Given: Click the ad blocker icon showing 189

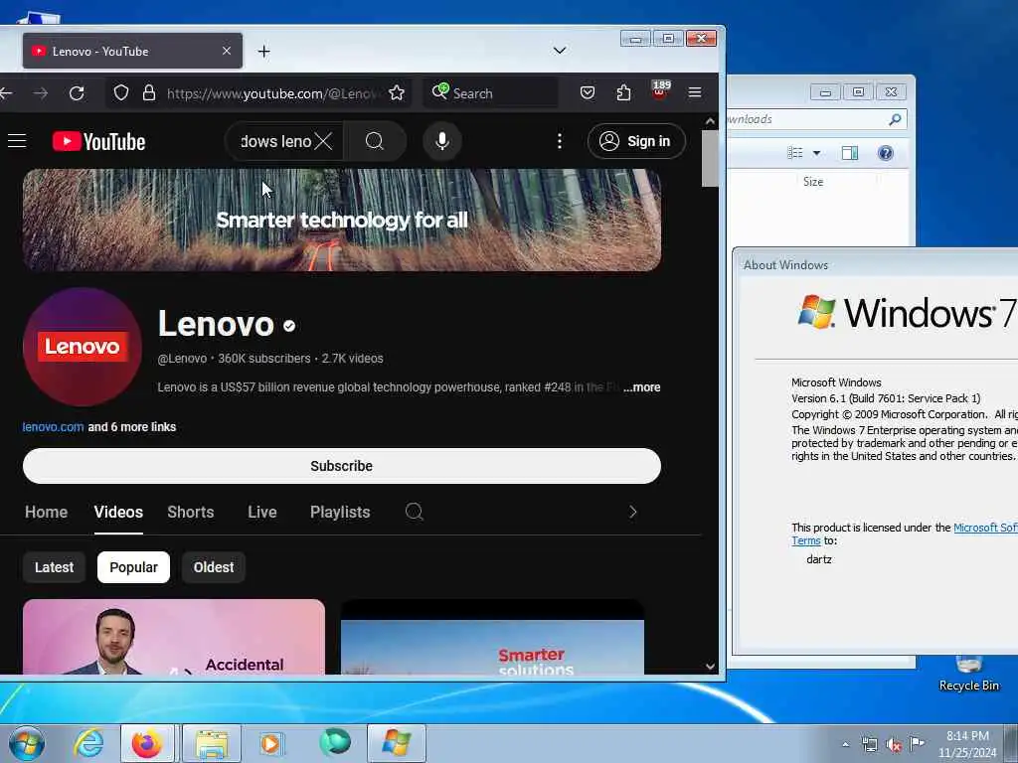Looking at the screenshot, I should pyautogui.click(x=660, y=90).
